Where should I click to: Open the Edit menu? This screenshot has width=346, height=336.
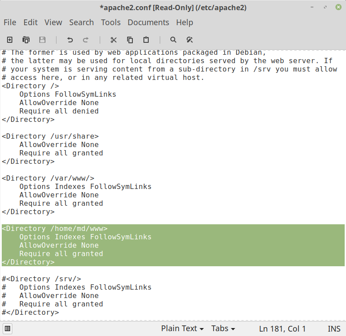point(30,23)
